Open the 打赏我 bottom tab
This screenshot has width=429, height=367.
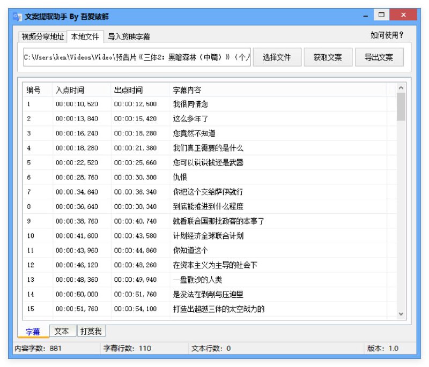click(91, 332)
